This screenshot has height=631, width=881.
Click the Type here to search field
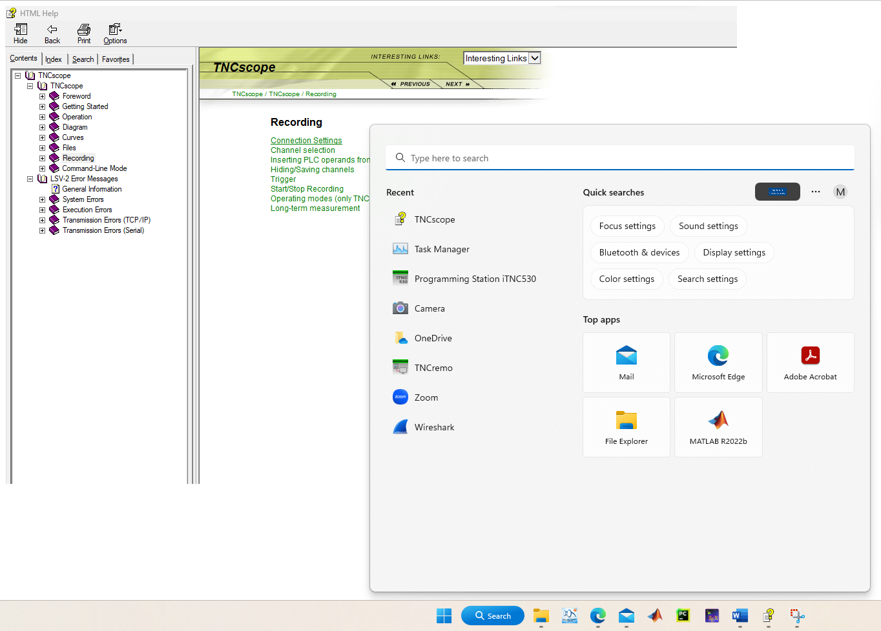[x=620, y=158]
